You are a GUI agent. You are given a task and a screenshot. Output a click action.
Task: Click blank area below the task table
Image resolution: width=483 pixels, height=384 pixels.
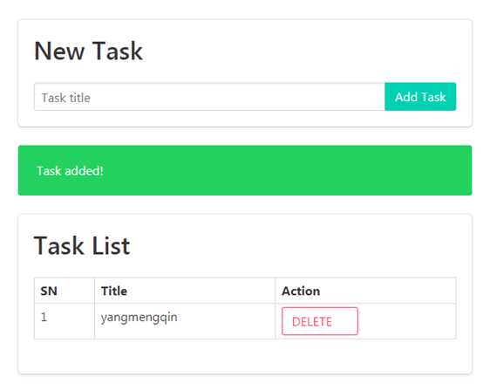click(x=245, y=356)
